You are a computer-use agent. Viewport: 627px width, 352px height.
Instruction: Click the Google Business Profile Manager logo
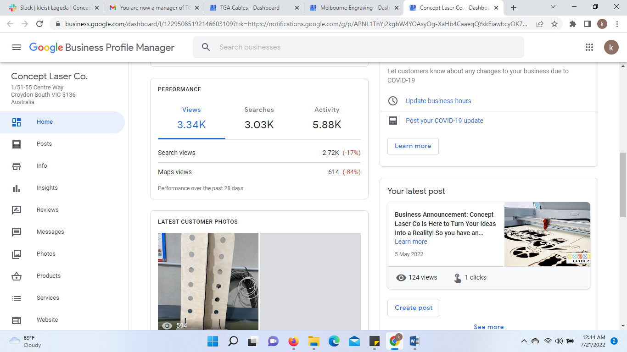[x=102, y=47]
